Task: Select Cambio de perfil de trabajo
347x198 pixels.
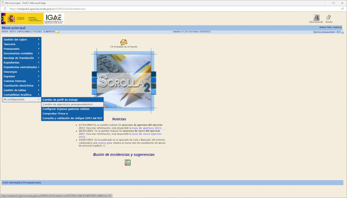Action: click(x=60, y=100)
